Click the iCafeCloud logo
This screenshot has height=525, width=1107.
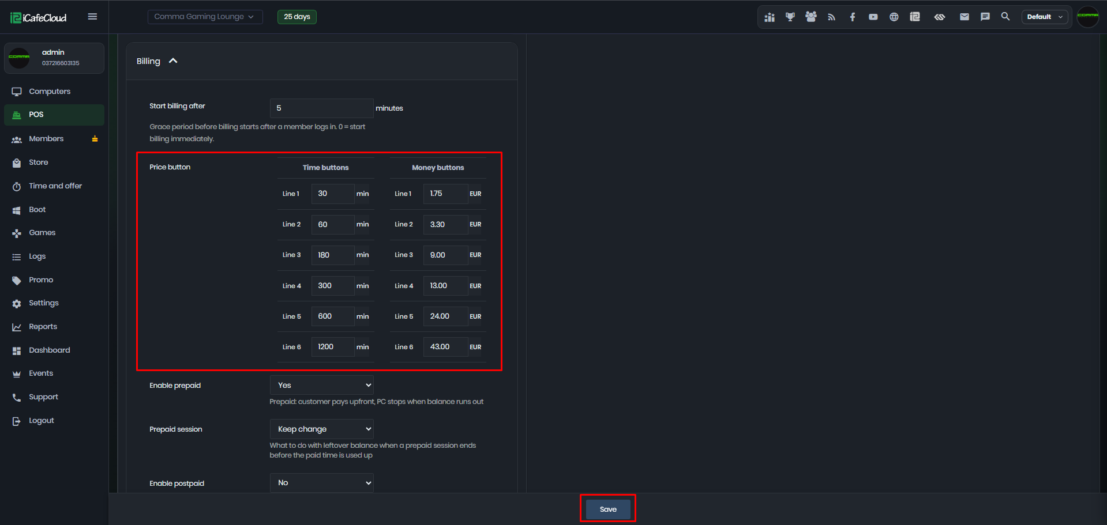[x=39, y=18]
